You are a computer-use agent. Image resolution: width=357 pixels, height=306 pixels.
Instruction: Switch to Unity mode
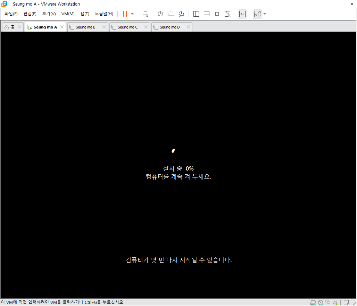pyautogui.click(x=227, y=14)
